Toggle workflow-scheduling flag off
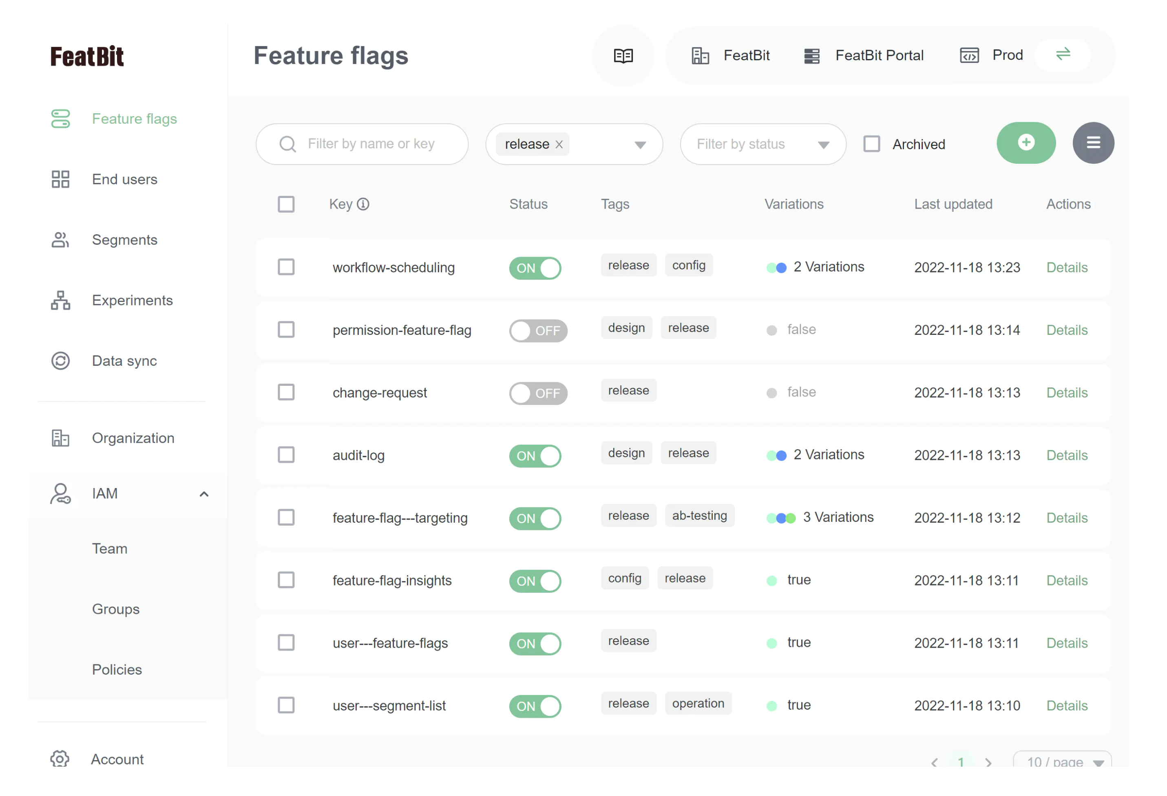Screen dimensions: 1167x796 tap(535, 268)
